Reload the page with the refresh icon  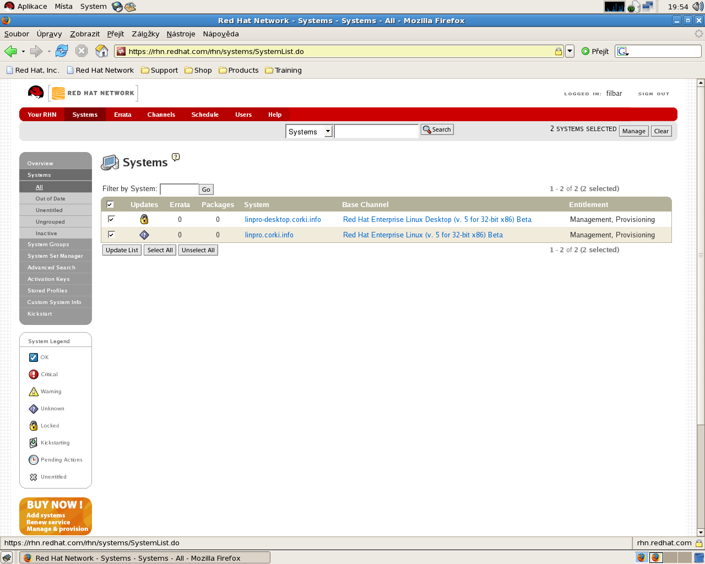coord(62,51)
